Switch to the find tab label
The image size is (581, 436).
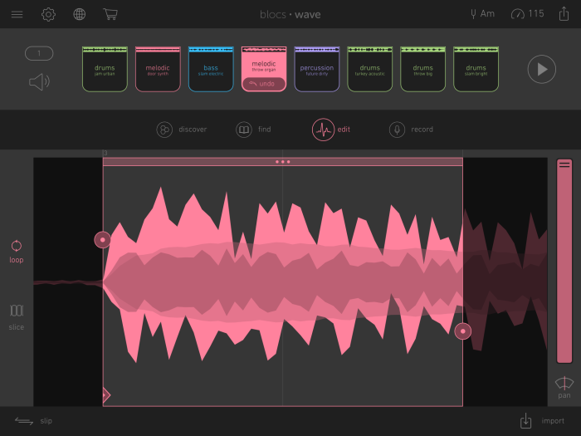pyautogui.click(x=265, y=130)
